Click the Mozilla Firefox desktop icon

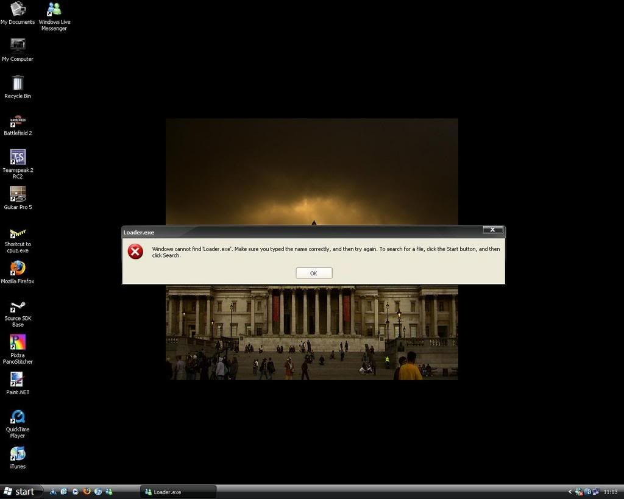18,268
